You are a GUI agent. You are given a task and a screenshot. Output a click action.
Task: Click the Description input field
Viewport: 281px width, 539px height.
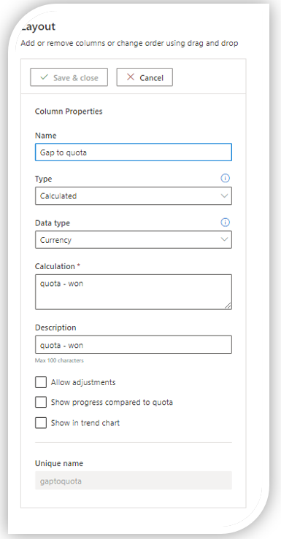(134, 345)
